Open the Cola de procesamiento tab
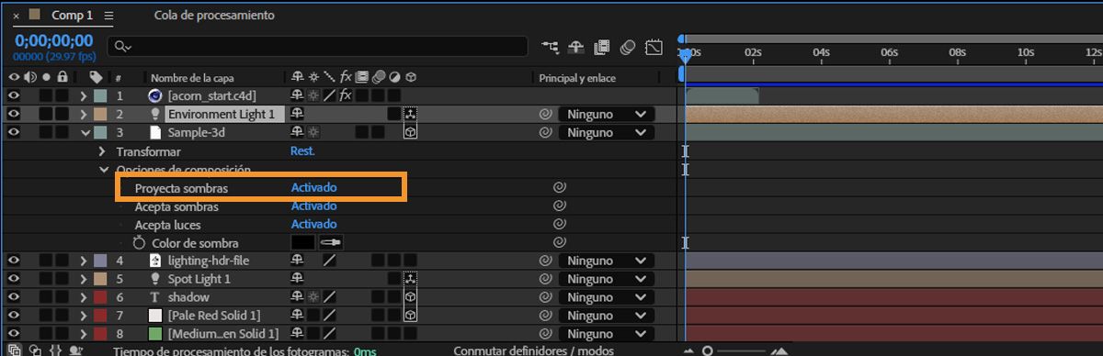This screenshot has height=356, width=1103. (x=214, y=16)
